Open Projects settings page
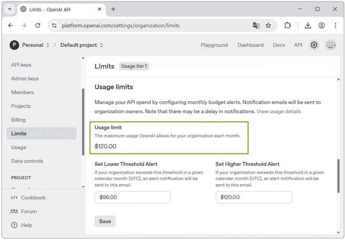Viewport: 345px width, 240px height. (21, 106)
